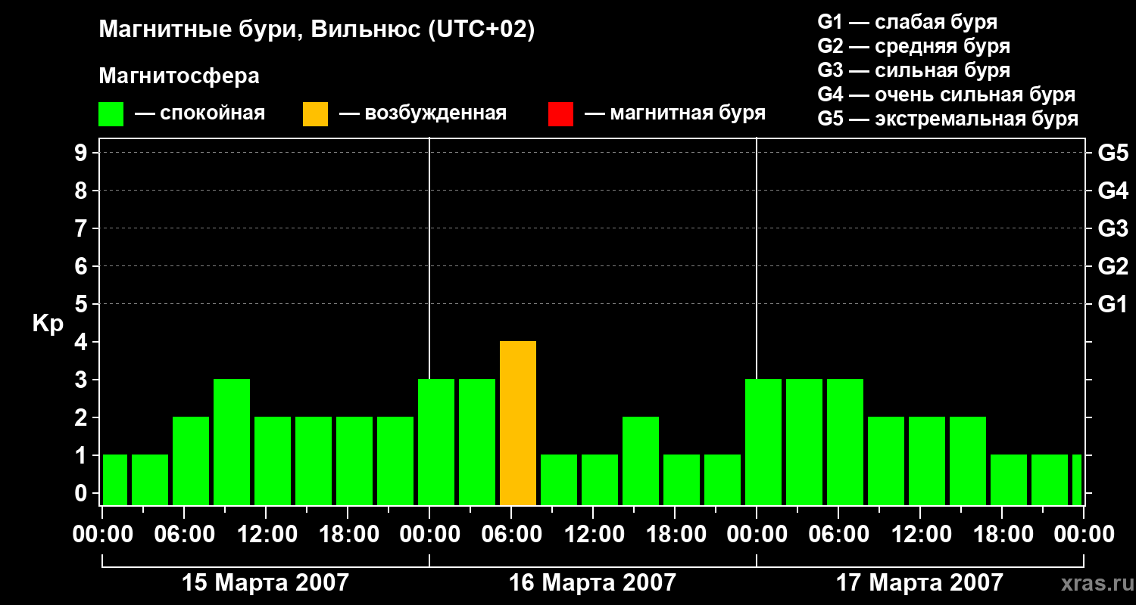The image size is (1136, 605).
Task: Click the Kp axis value 9
Action: 83,153
